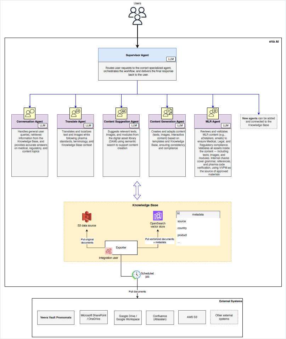Image resolution: width=286 pixels, height=339 pixels.
Task: Click the Translate Agent icon
Action: click(75, 113)
